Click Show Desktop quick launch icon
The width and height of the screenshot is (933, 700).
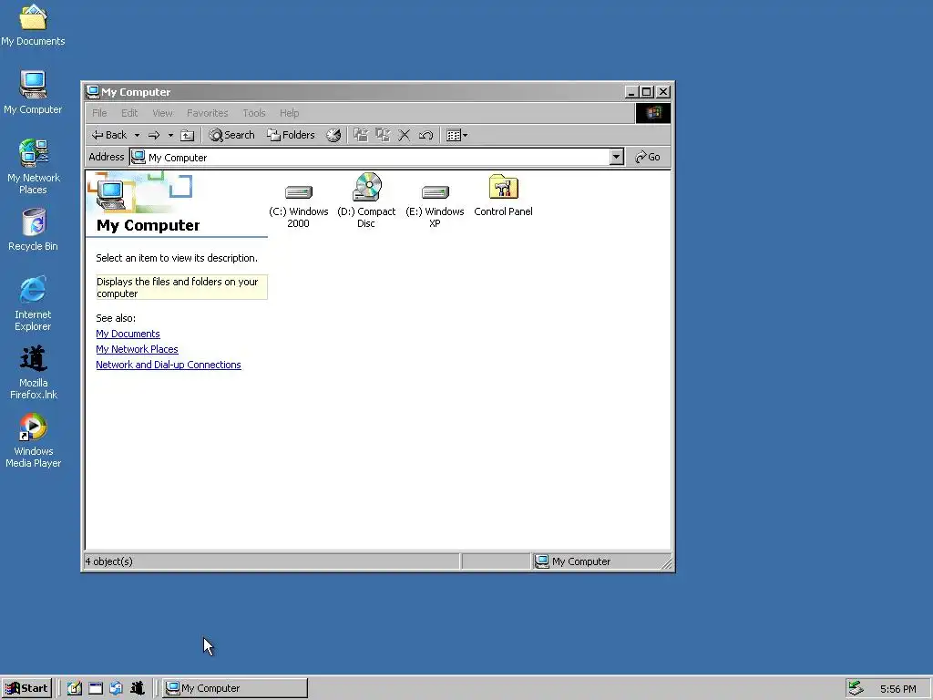[75, 688]
